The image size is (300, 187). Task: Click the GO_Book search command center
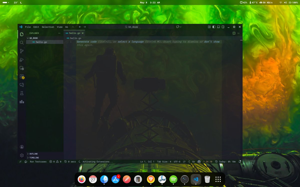131,27
